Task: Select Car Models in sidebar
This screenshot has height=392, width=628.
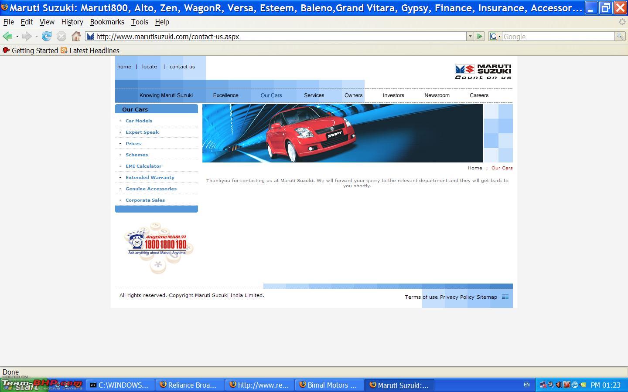Action: click(139, 121)
